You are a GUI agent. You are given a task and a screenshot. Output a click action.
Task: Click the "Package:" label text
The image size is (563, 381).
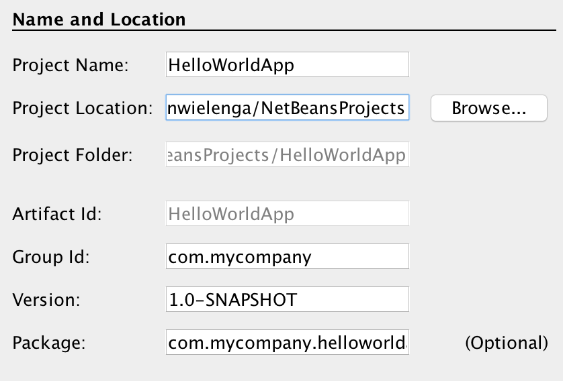tap(49, 343)
